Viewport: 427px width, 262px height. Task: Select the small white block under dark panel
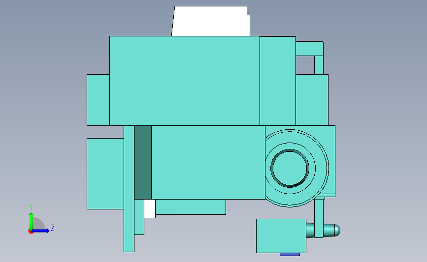tap(150, 208)
